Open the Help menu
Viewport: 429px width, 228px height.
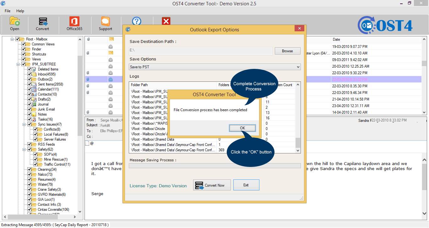(x=20, y=11)
